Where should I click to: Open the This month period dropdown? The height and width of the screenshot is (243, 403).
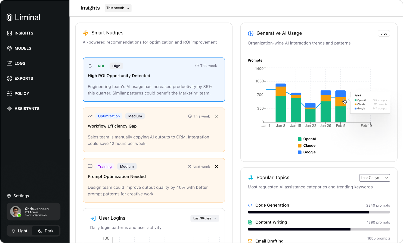[118, 8]
